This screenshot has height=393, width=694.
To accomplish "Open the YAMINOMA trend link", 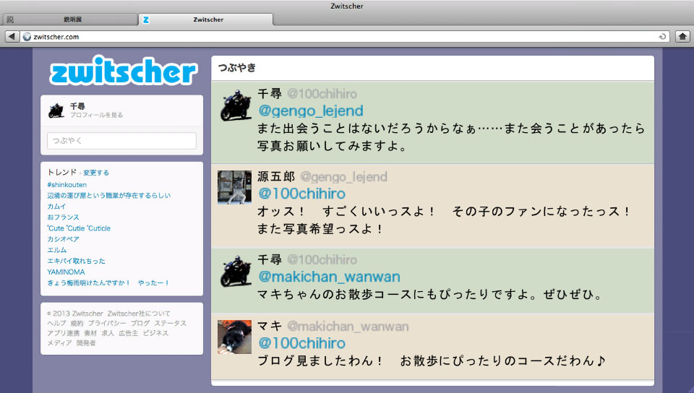I will point(66,272).
